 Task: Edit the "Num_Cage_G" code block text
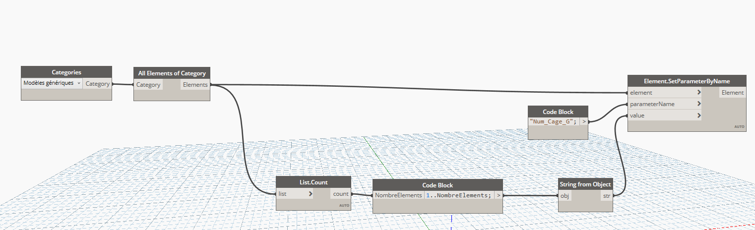(x=554, y=121)
